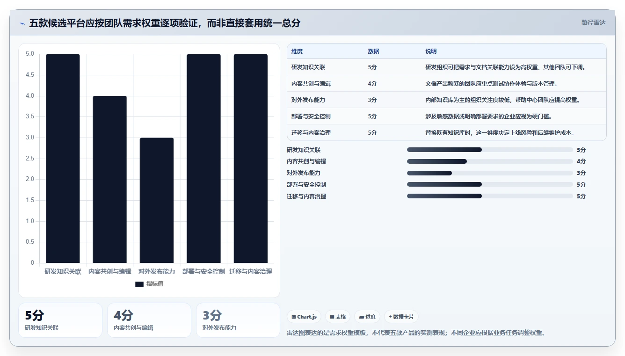Click the 对外发布能力 progress list label
The height and width of the screenshot is (356, 625).
click(304, 173)
